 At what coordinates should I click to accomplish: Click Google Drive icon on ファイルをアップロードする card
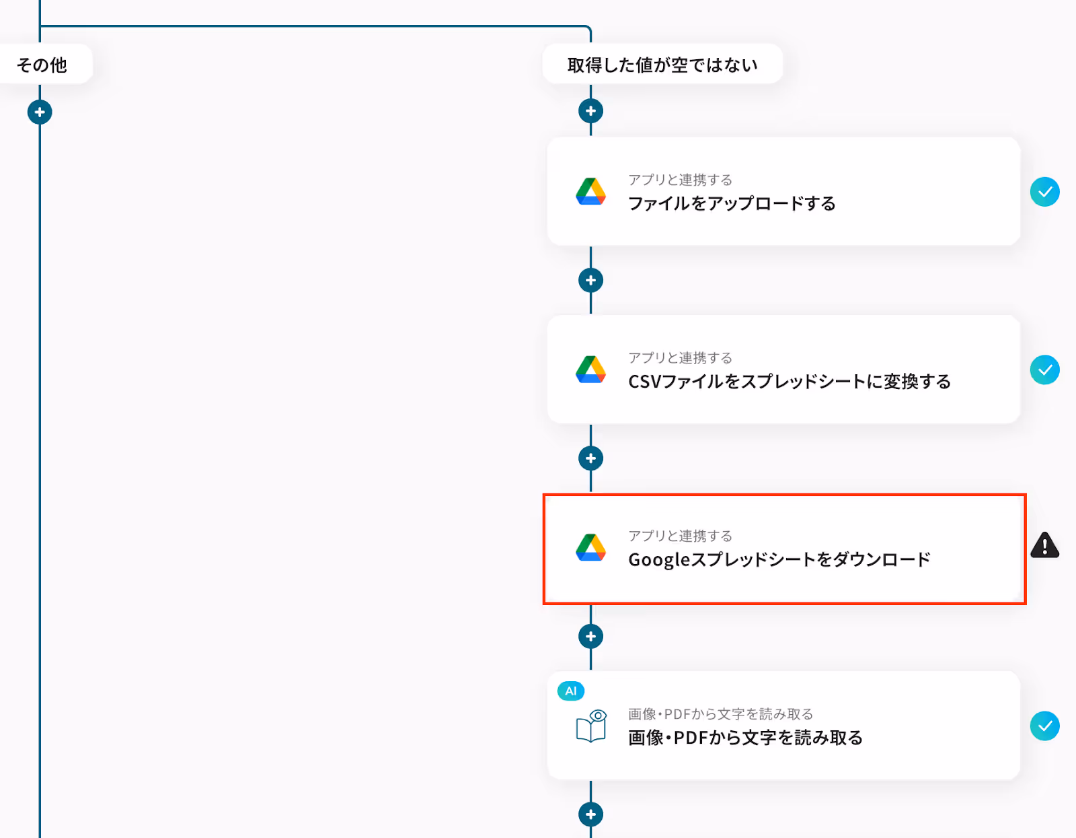pos(590,192)
